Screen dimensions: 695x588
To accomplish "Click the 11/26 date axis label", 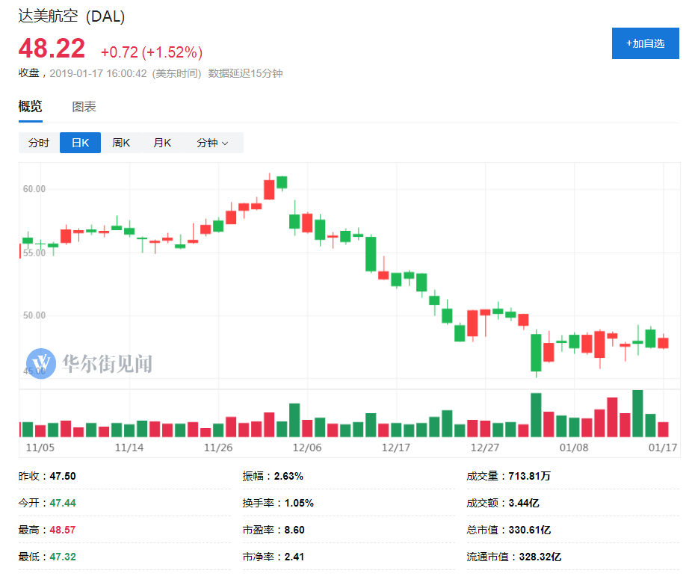I will 218,448.
